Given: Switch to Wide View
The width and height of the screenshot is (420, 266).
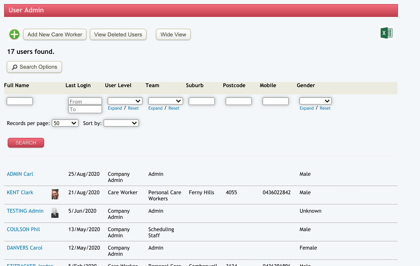Looking at the screenshot, I should pos(173,35).
